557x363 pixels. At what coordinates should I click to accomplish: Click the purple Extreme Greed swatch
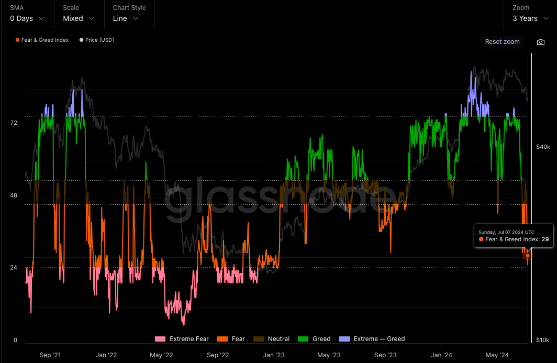(344, 339)
